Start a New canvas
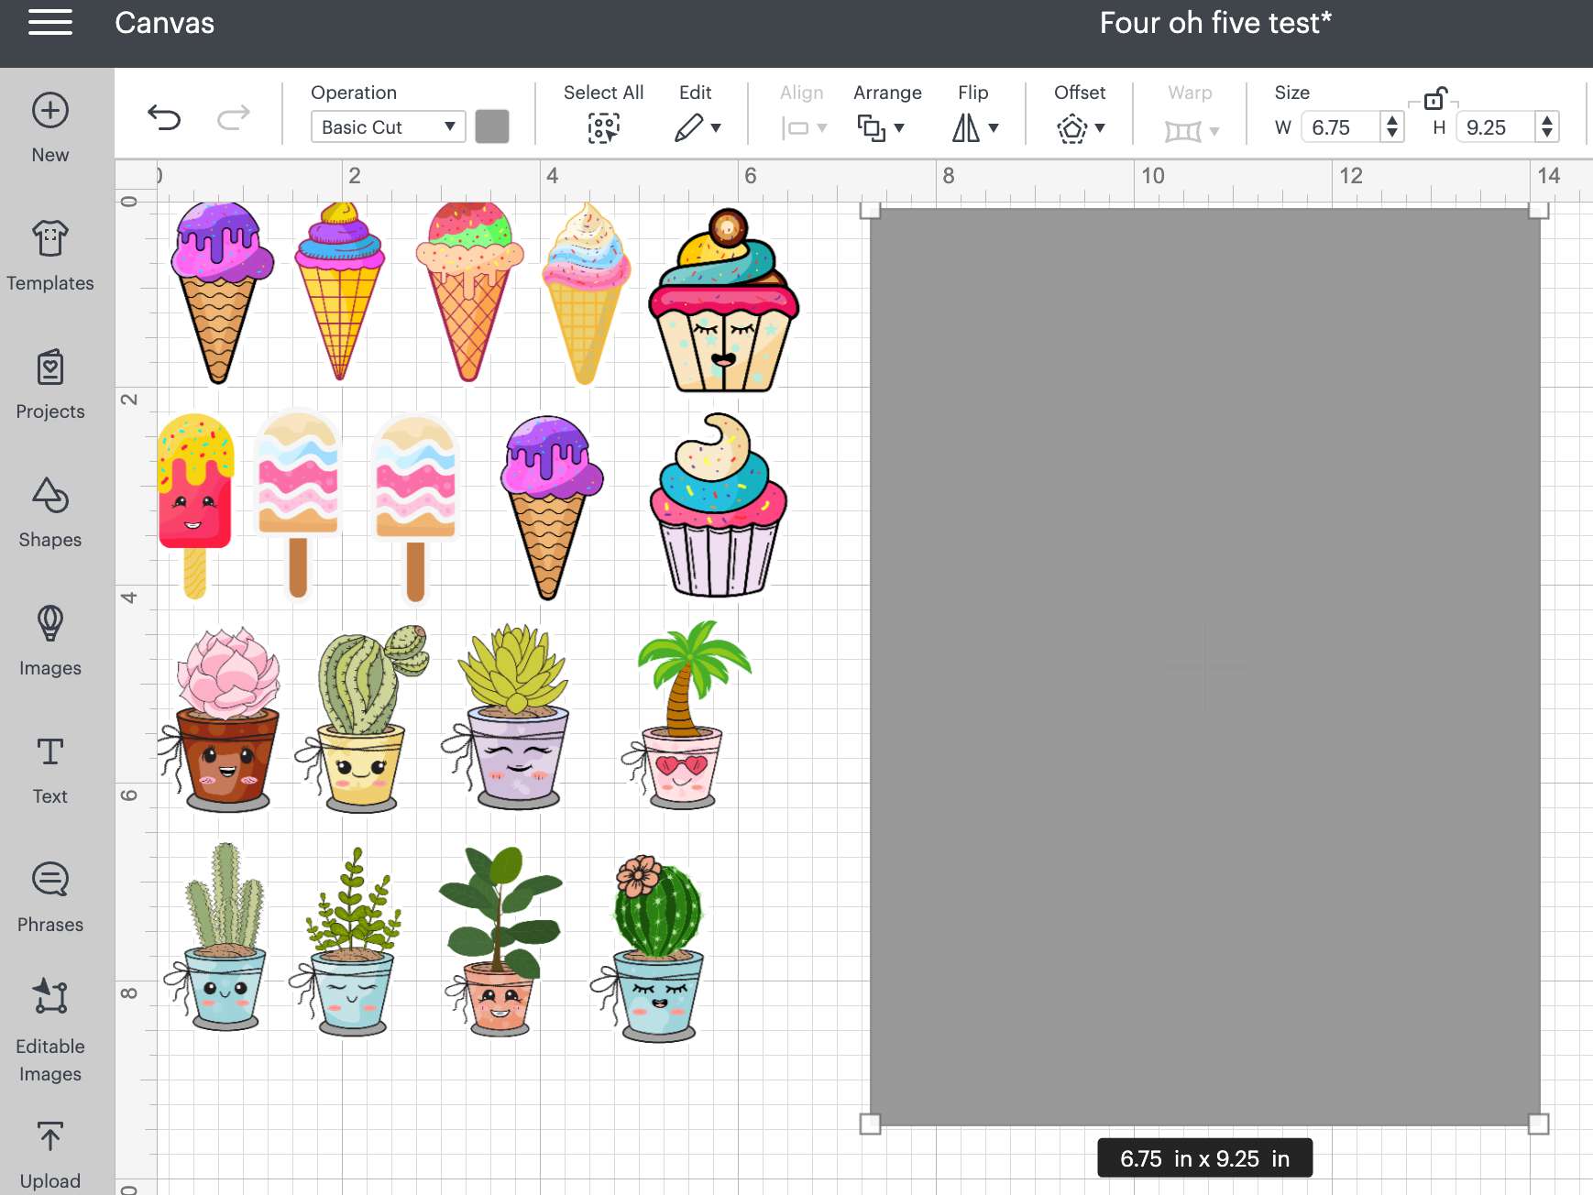1593x1195 pixels. [50, 127]
